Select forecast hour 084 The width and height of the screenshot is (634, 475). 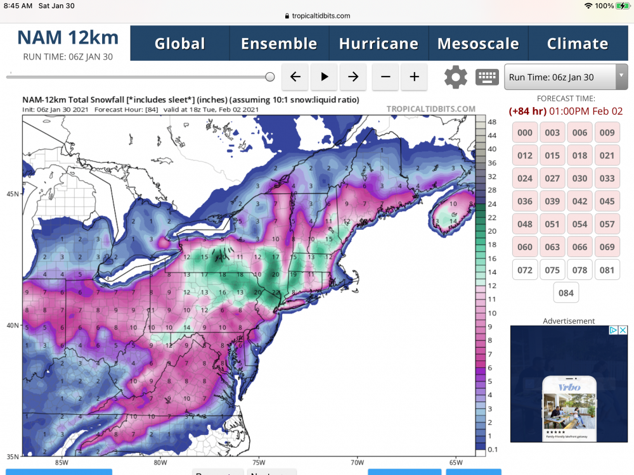point(566,293)
